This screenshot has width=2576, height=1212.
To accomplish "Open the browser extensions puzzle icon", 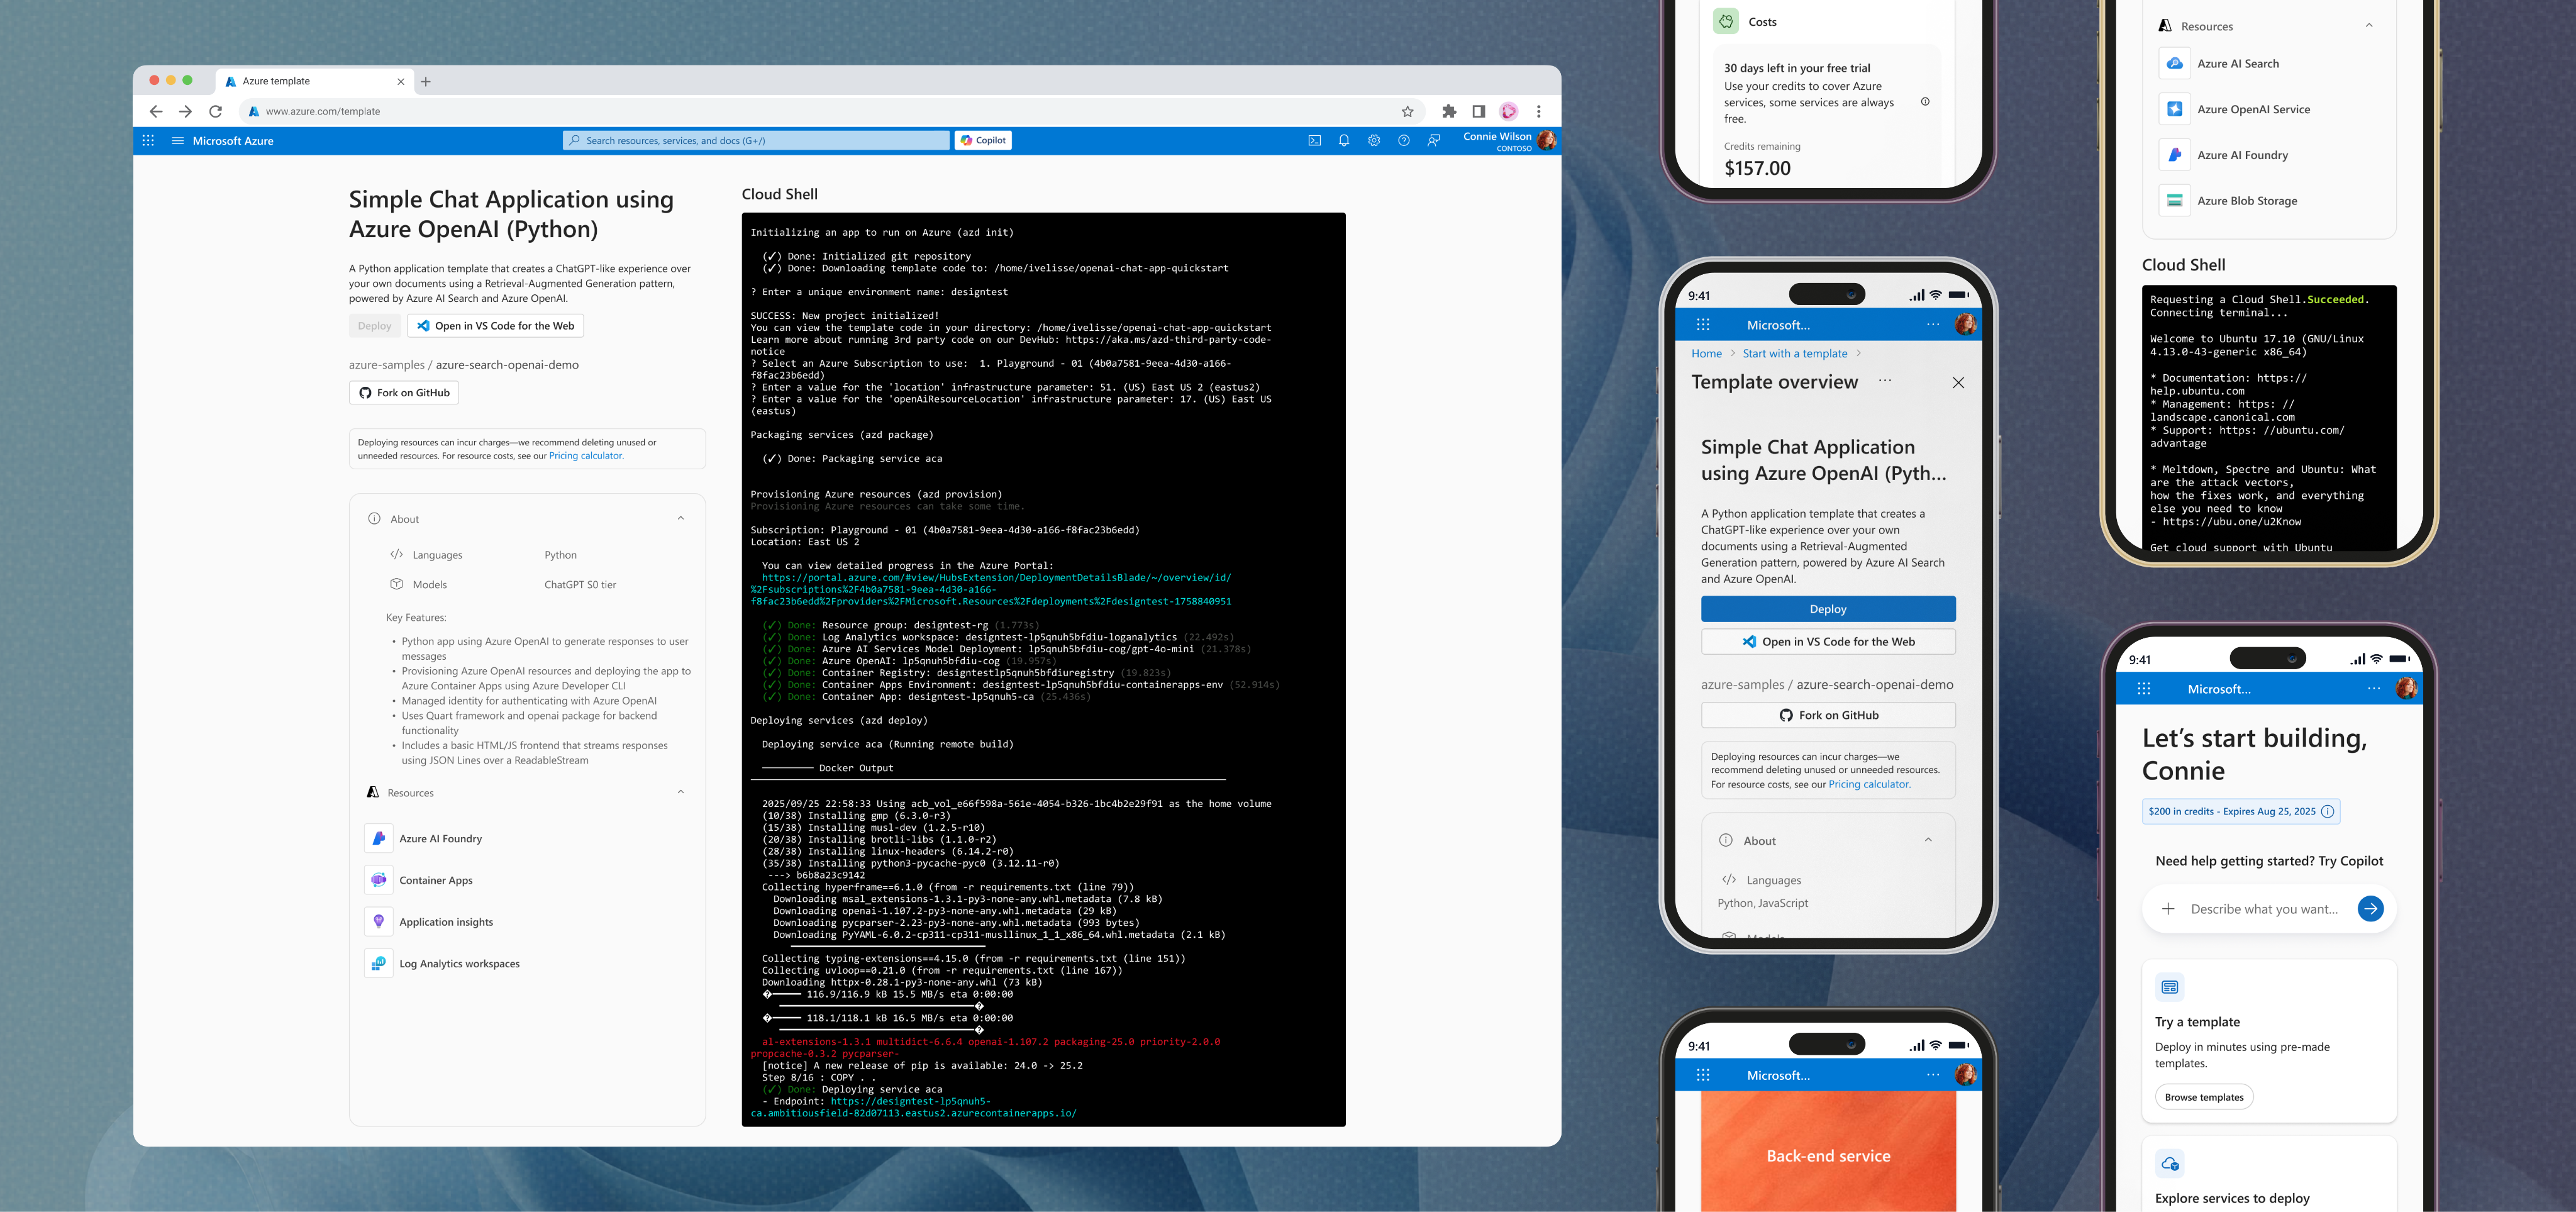I will click(1449, 111).
